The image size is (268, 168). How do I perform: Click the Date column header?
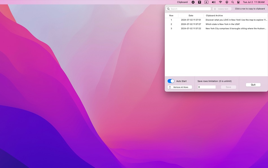(191, 16)
